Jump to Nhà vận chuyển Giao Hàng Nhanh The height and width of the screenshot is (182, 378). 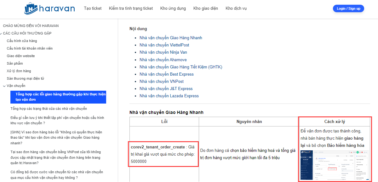click(171, 38)
